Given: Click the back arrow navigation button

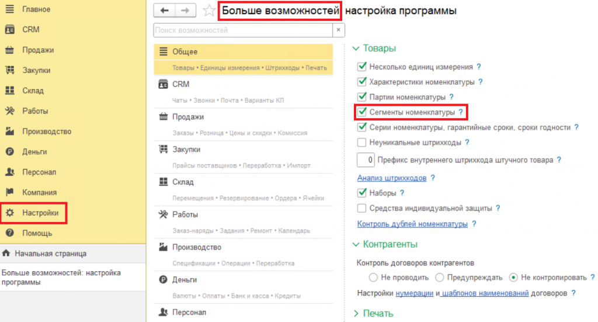Looking at the screenshot, I should (164, 11).
